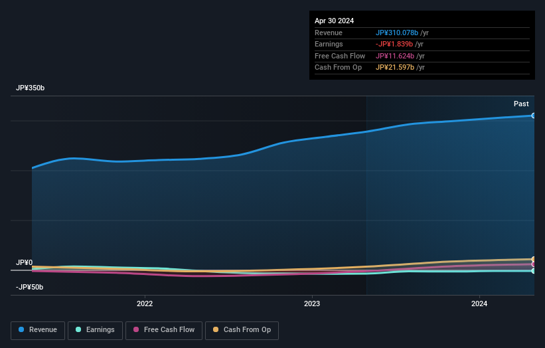The width and height of the screenshot is (545, 348).
Task: Click the 2024 x-axis label
Action: point(479,304)
